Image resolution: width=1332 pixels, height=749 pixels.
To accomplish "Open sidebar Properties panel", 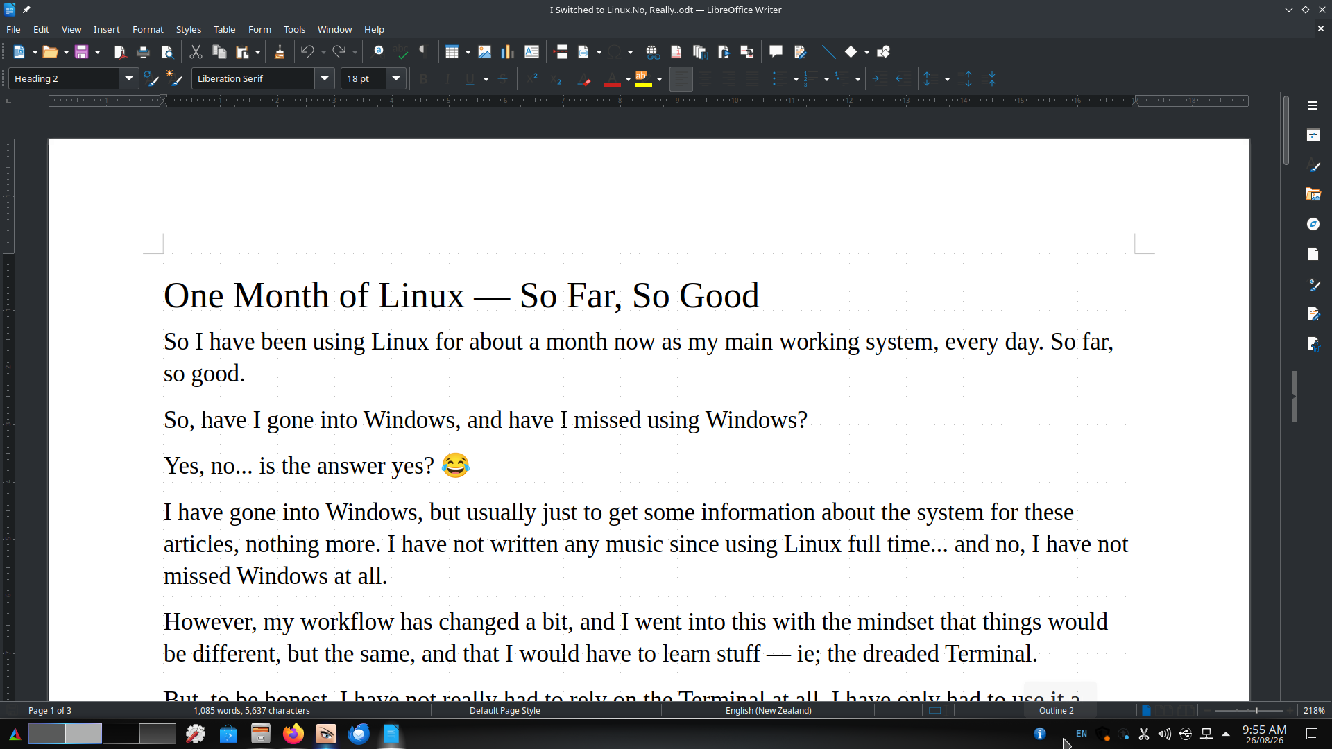I will pyautogui.click(x=1313, y=135).
